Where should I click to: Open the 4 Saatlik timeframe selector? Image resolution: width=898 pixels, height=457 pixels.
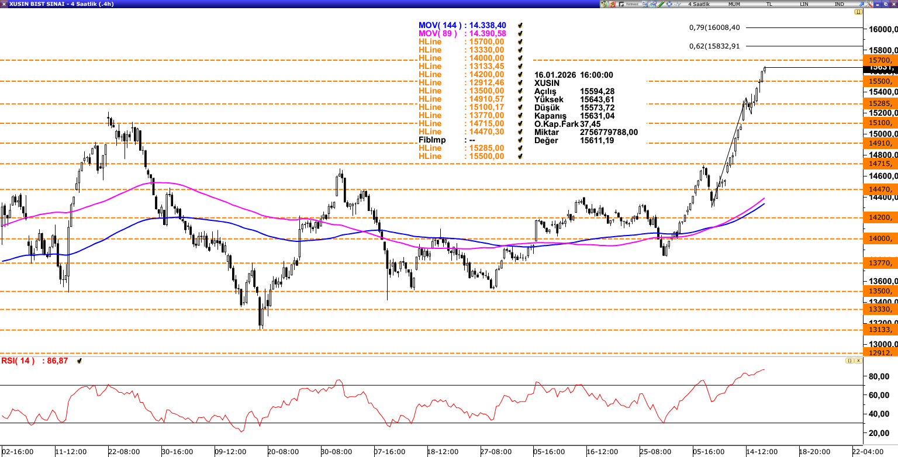pyautogui.click(x=699, y=4)
